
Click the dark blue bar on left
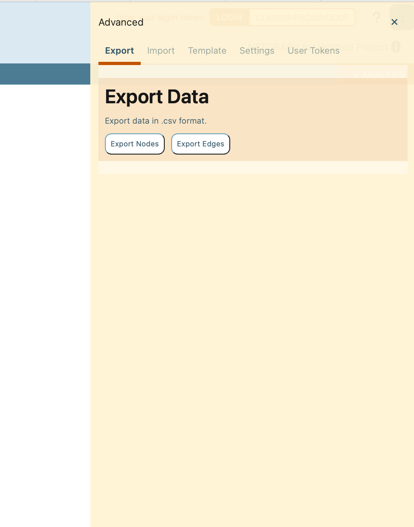click(x=45, y=74)
